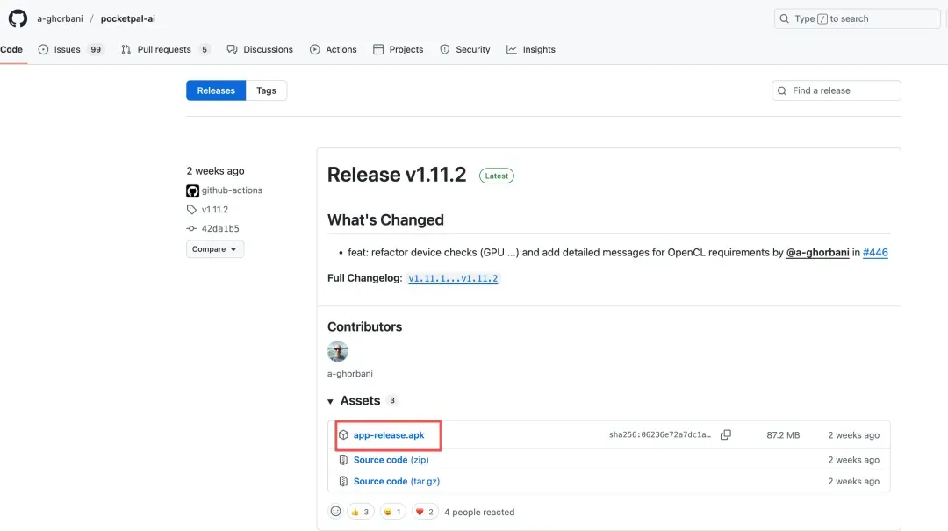Image resolution: width=948 pixels, height=531 pixels.
Task: Copy the app-release.apk SHA256 hash
Action: click(725, 435)
